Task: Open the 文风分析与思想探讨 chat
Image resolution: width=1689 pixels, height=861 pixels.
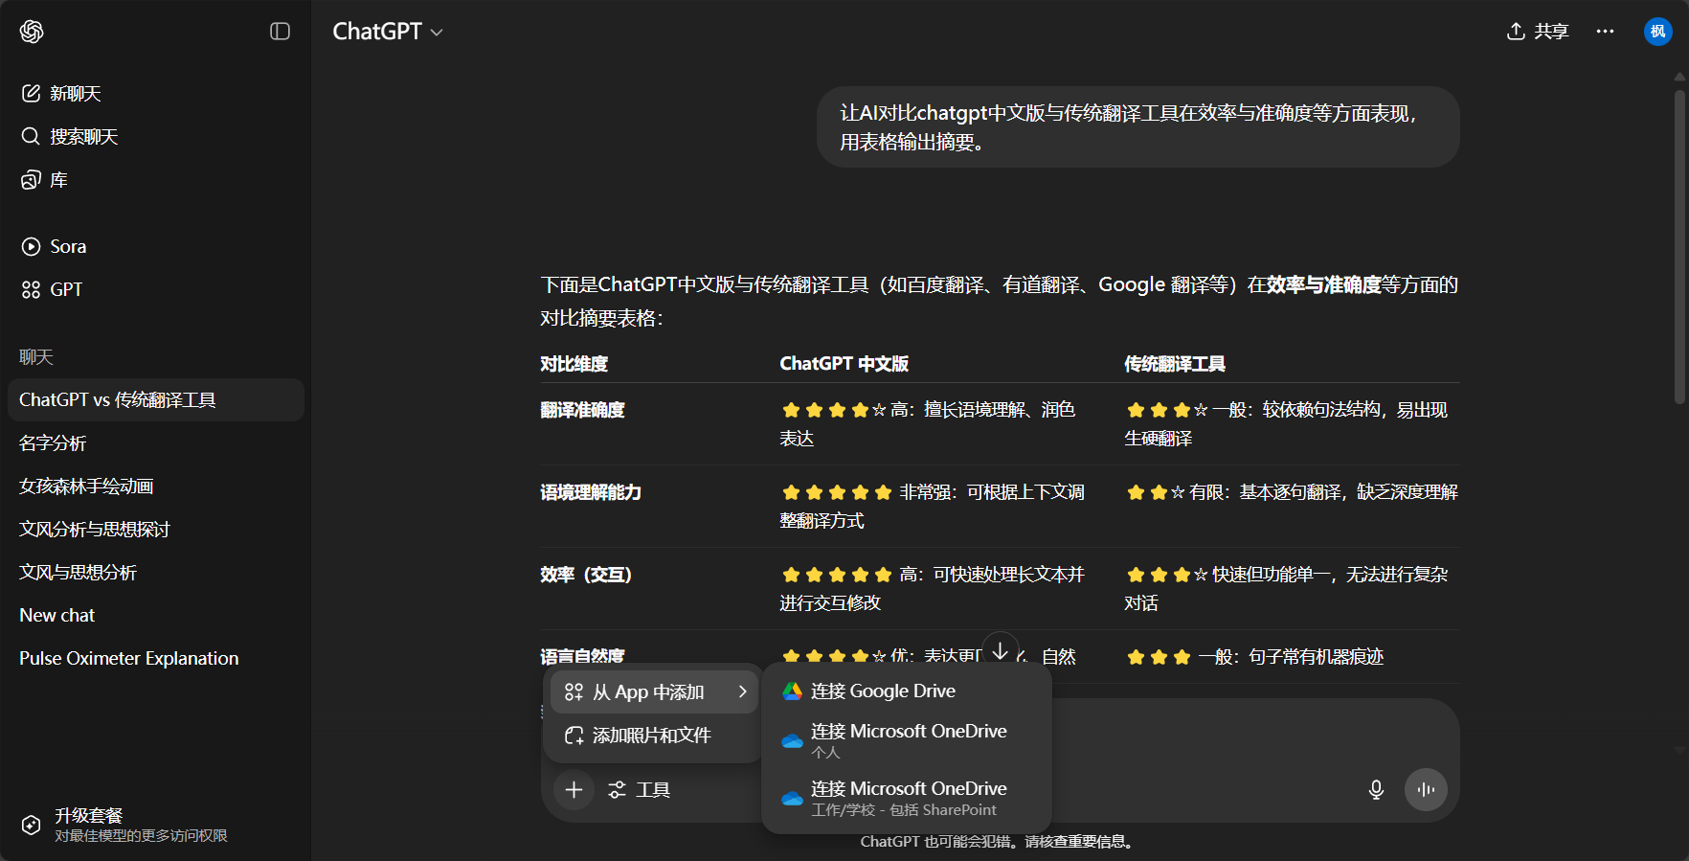Action: pyautogui.click(x=155, y=529)
